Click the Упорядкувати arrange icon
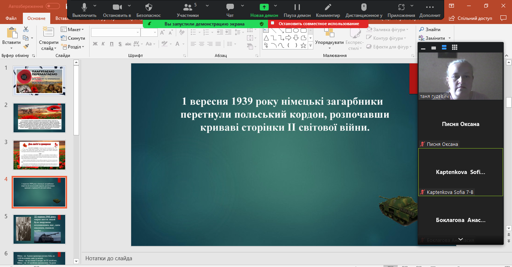This screenshot has height=267, width=512. [x=329, y=33]
